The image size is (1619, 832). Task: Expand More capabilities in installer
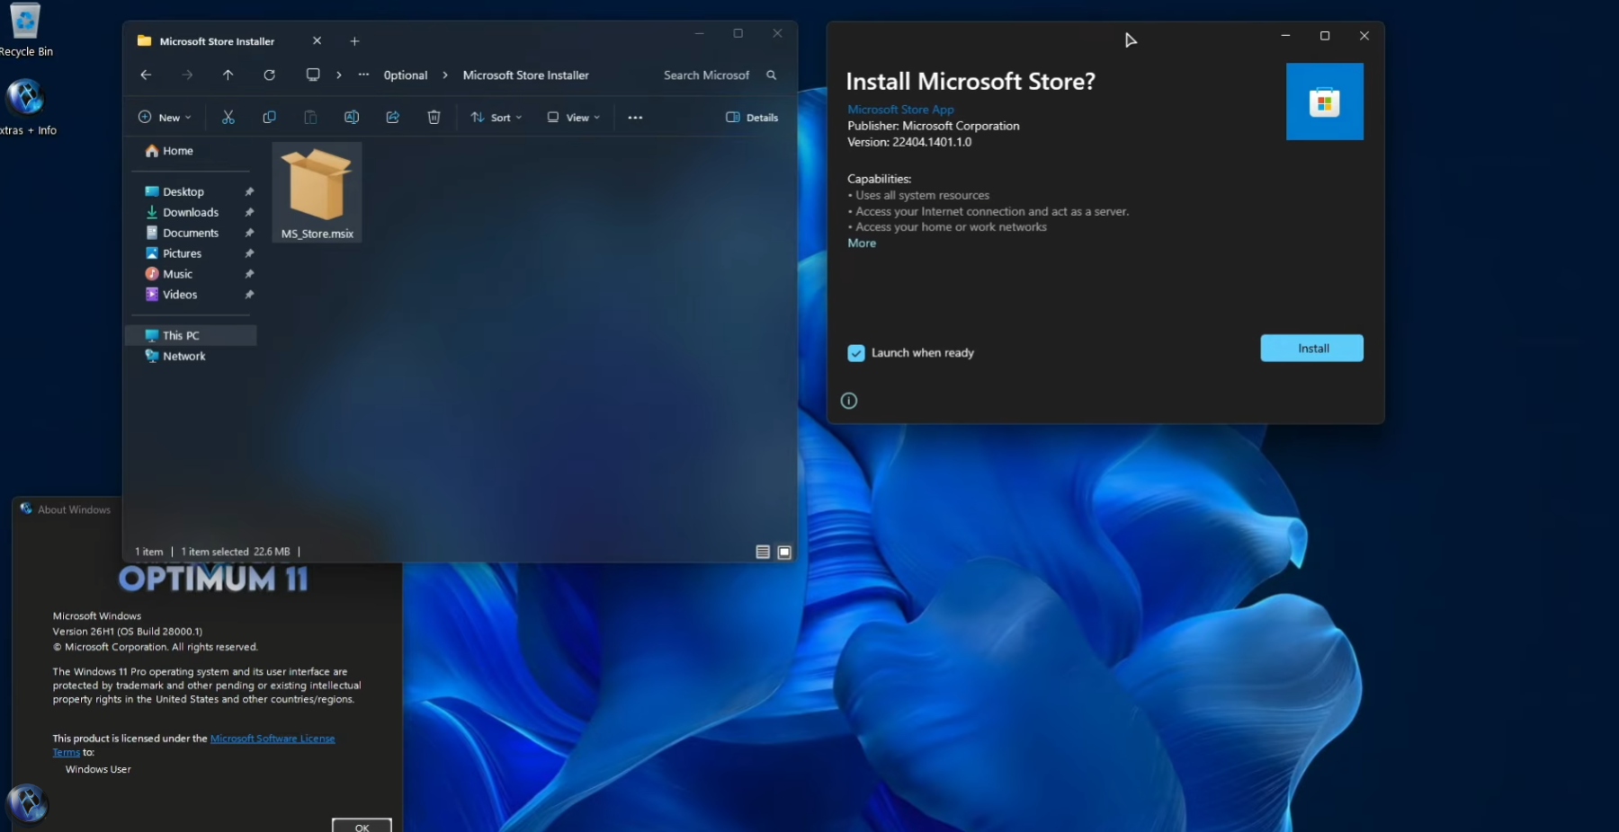click(x=862, y=243)
